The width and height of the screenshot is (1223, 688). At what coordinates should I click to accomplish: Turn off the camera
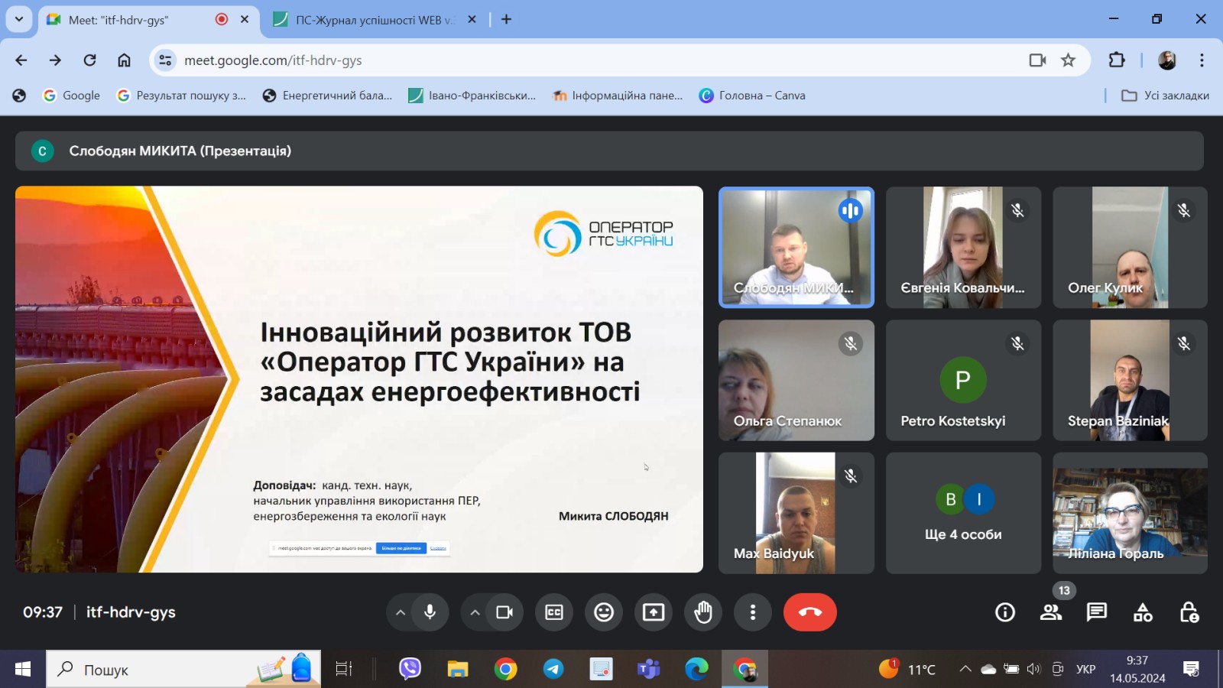coord(503,612)
